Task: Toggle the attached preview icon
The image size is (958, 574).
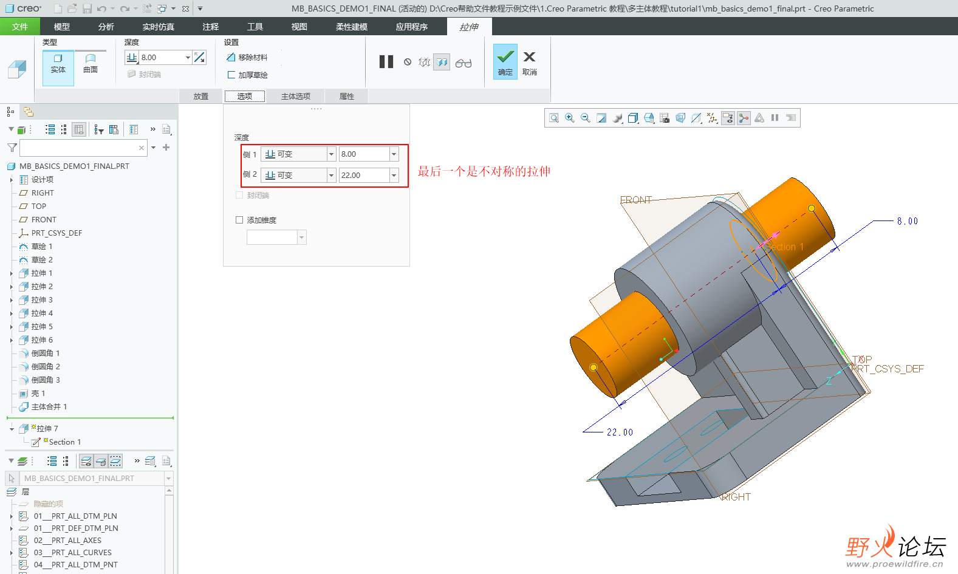Action: click(442, 62)
